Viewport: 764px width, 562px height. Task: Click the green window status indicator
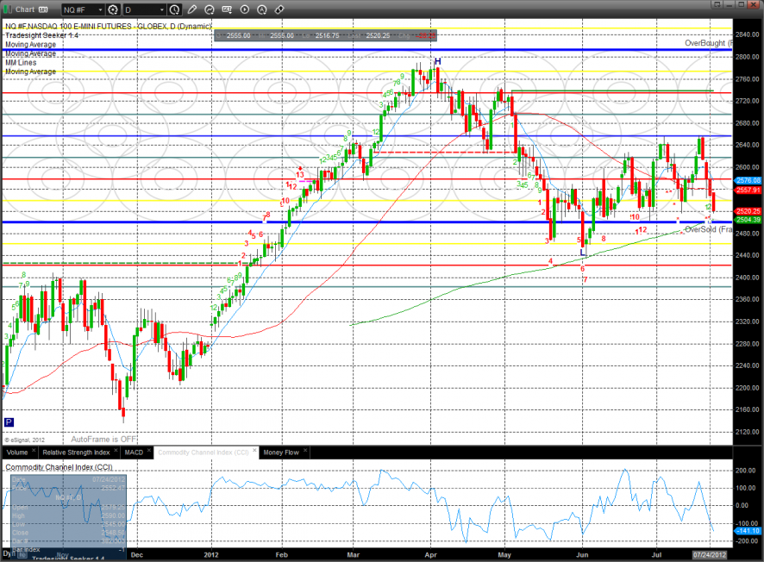tap(7, 9)
